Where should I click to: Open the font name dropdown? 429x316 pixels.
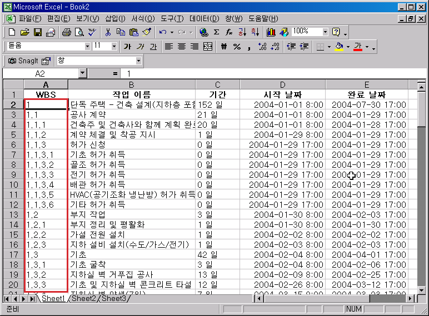tap(87, 46)
